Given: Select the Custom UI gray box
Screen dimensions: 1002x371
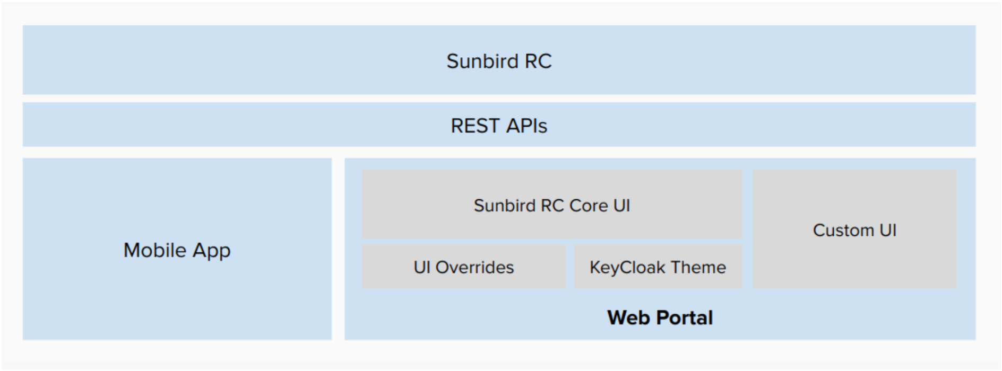Looking at the screenshot, I should 854,229.
